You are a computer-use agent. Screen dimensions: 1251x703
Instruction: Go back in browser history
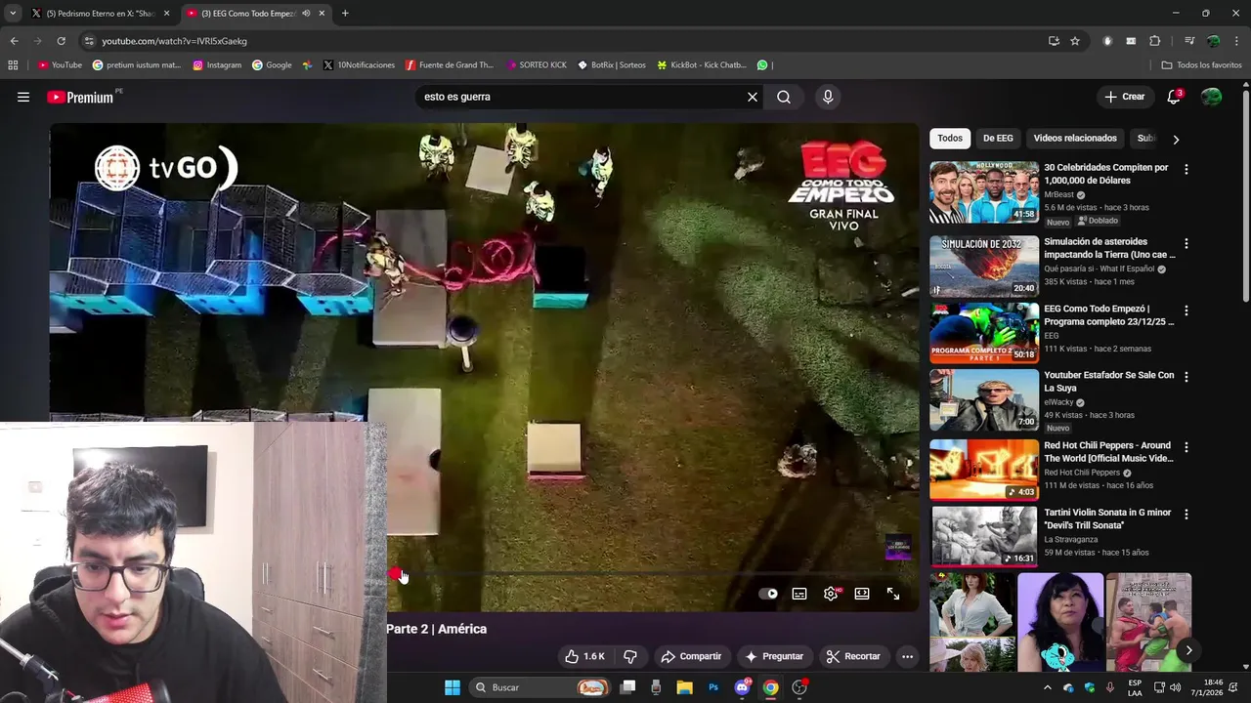coord(14,41)
